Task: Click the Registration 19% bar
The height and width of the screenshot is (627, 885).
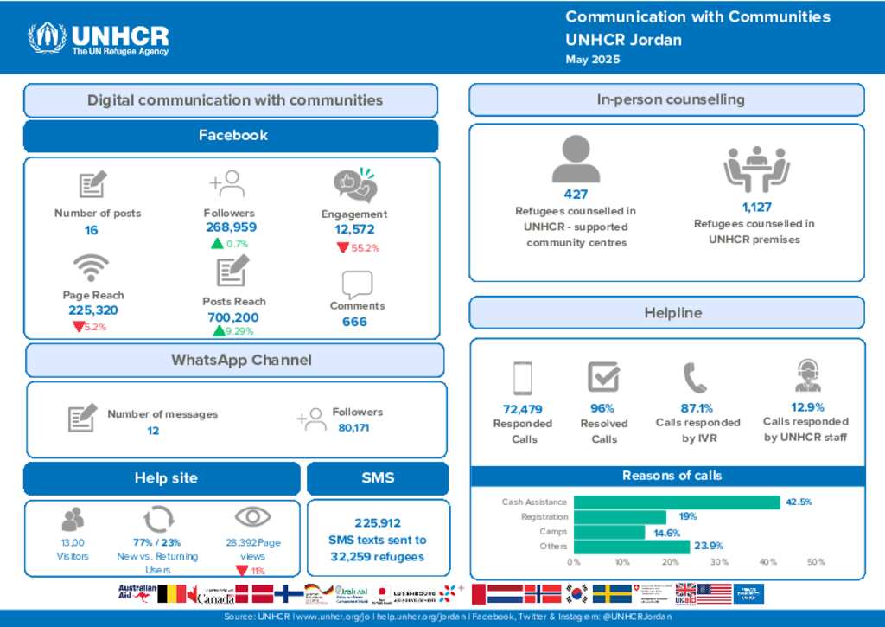Action: point(620,517)
